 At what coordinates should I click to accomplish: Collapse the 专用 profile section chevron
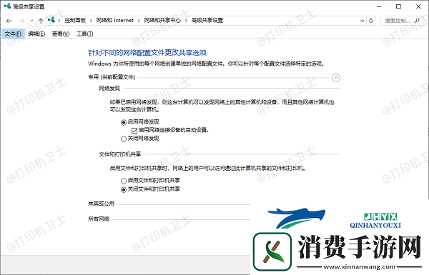point(336,78)
